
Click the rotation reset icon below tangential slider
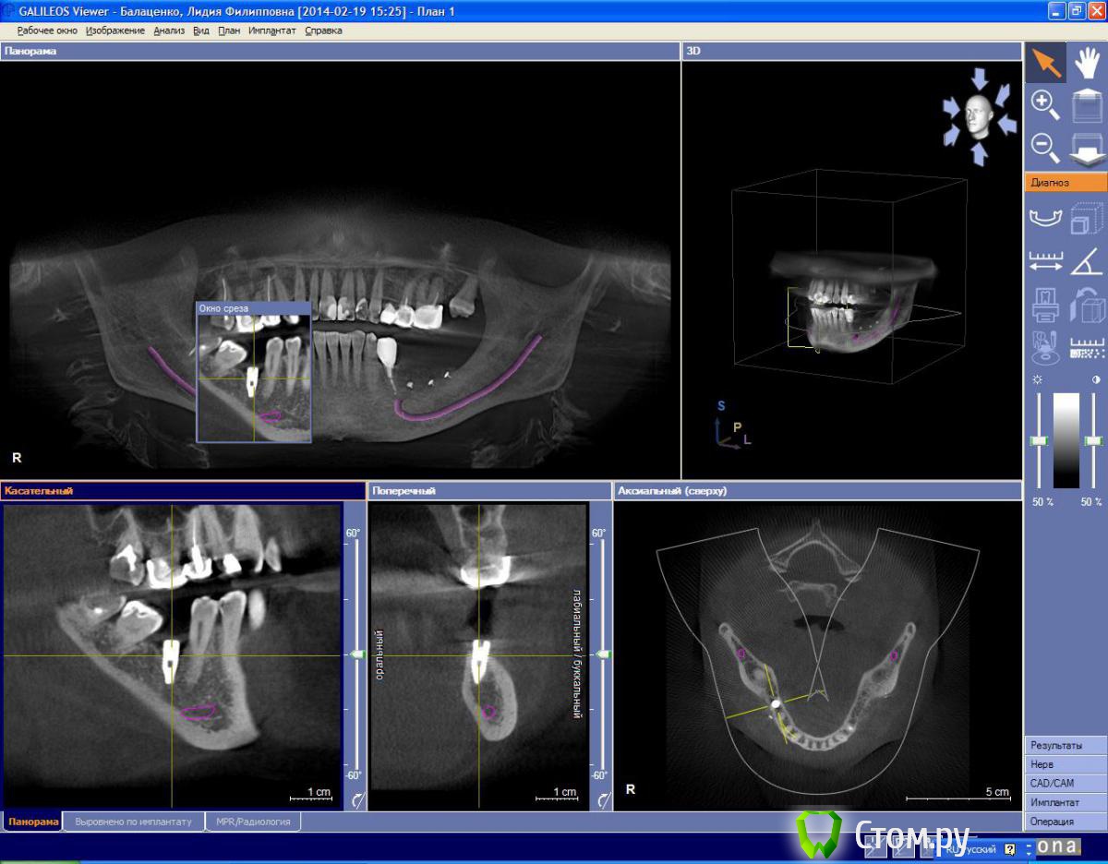(x=356, y=800)
